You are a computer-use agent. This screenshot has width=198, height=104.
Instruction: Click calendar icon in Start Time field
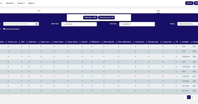63,24
